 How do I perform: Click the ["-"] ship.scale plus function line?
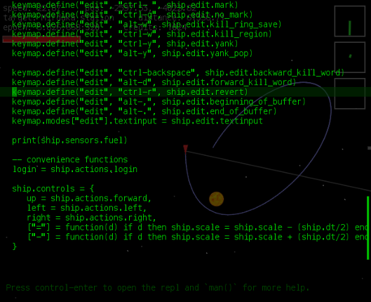198,237
